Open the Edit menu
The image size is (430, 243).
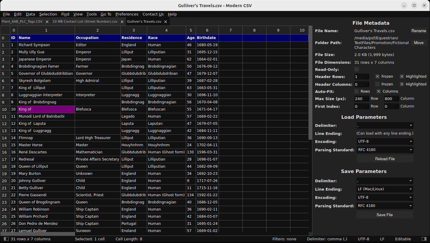(18, 14)
